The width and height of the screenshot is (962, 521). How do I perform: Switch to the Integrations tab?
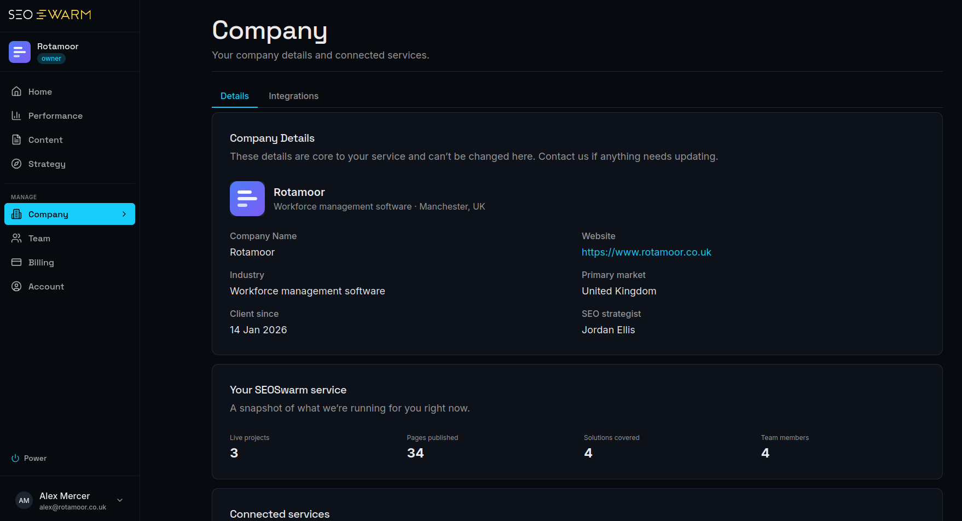(293, 96)
